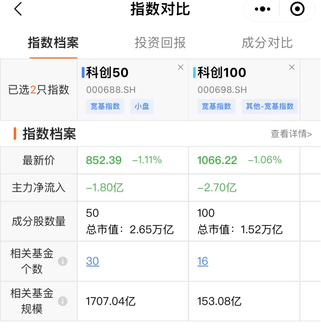Show info for 相关基金个数
The height and width of the screenshot is (336, 321).
coord(63,261)
